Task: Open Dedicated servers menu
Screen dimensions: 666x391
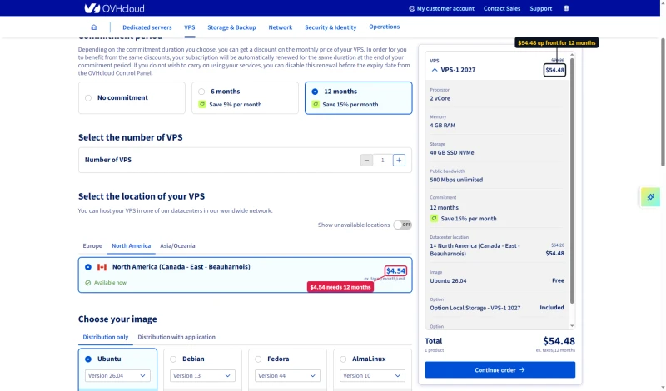Action: tap(147, 27)
